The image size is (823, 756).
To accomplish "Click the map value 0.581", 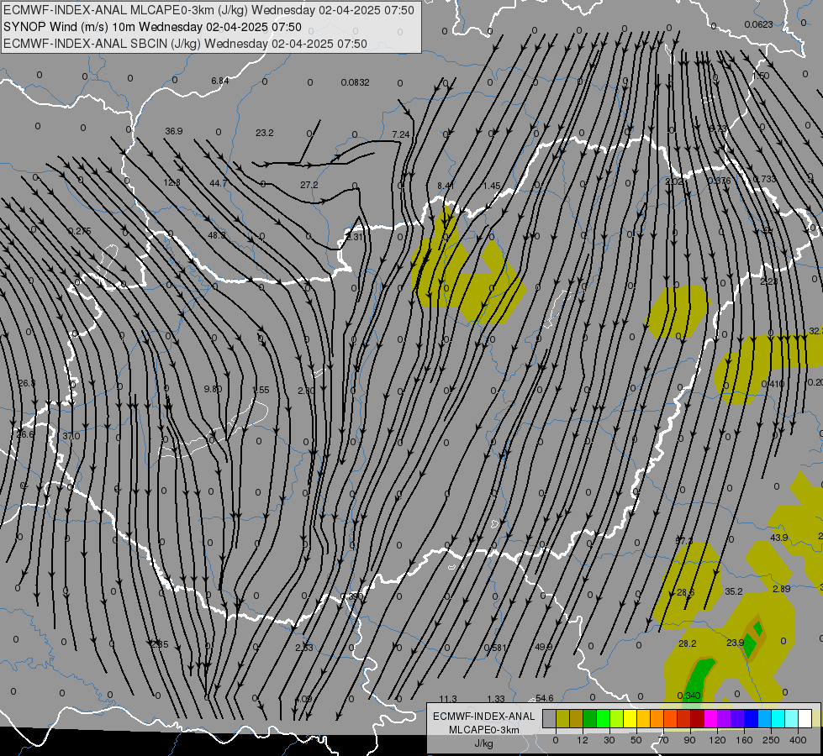I will click(495, 648).
